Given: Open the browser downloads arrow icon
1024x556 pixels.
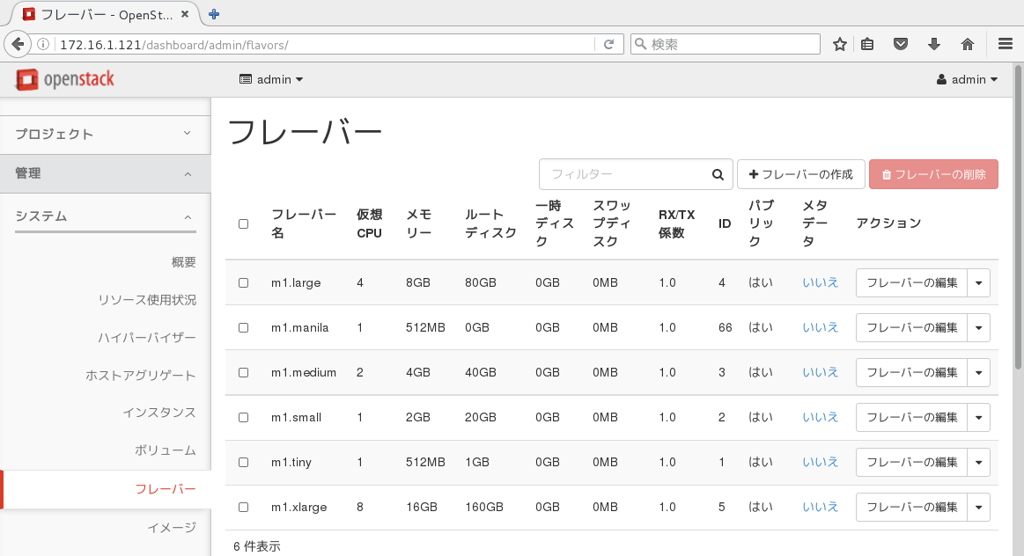Looking at the screenshot, I should tap(934, 44).
